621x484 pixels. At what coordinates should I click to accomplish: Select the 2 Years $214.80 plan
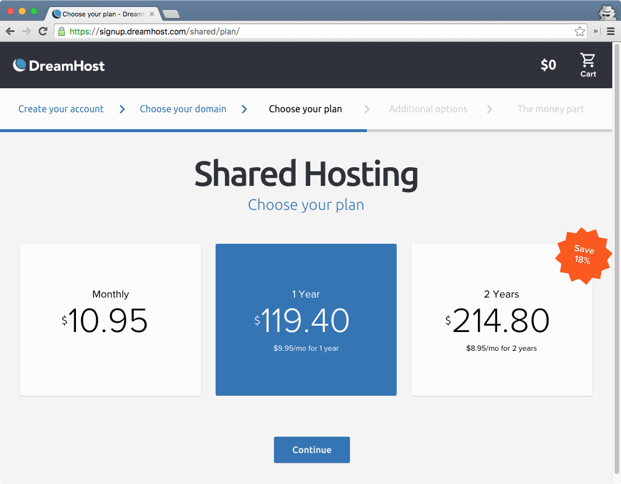pos(501,320)
